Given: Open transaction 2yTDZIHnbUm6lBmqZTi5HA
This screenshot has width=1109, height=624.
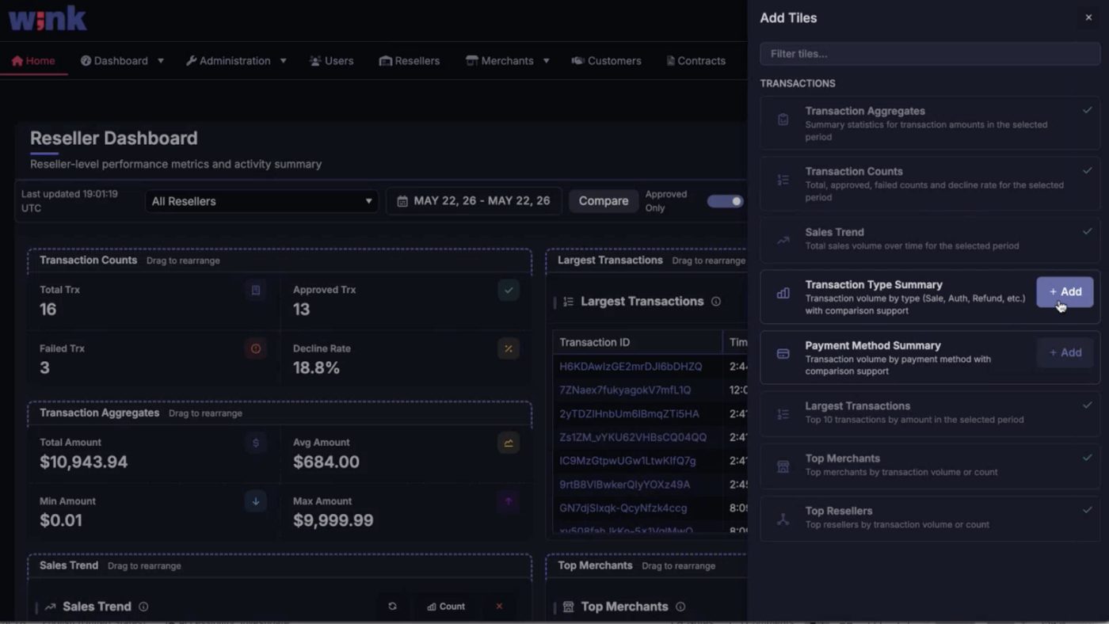Looking at the screenshot, I should click(x=629, y=413).
